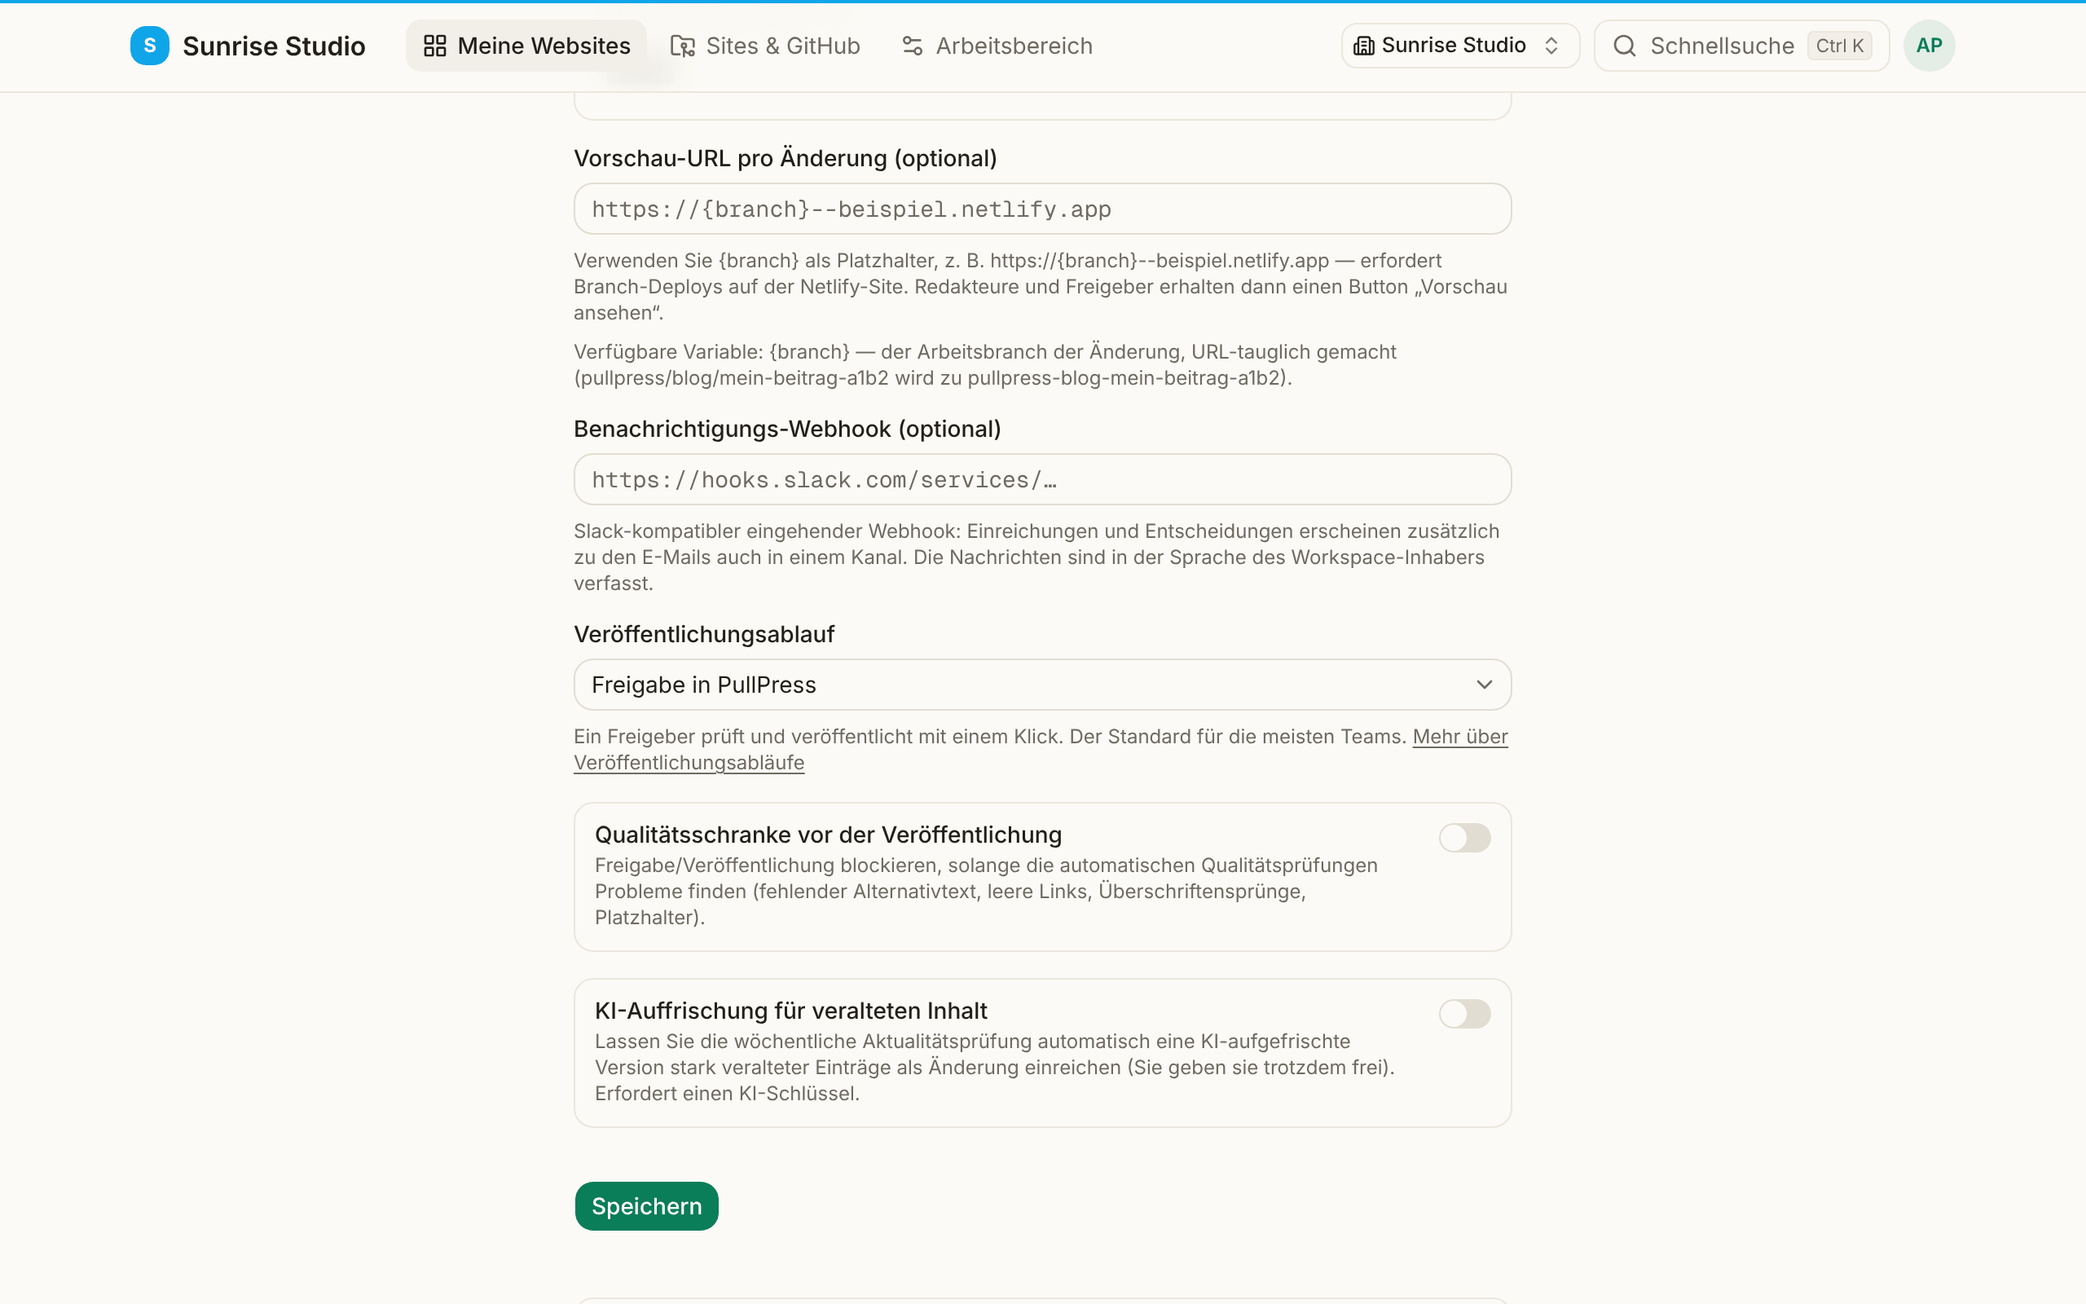This screenshot has height=1304, width=2086.
Task: Enable Qualitätsschranke vor der Veröffentlichung toggle
Action: coord(1464,838)
